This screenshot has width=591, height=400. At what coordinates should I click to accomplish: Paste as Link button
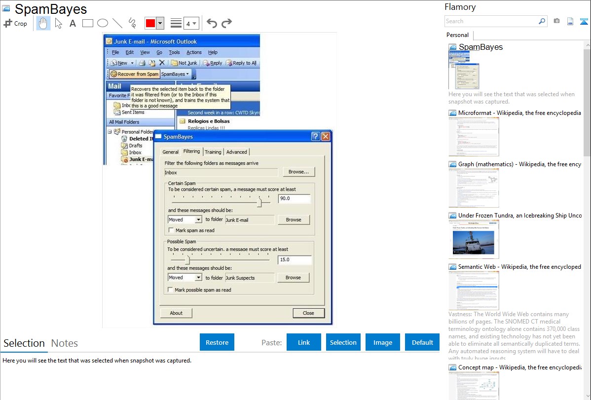coord(304,342)
